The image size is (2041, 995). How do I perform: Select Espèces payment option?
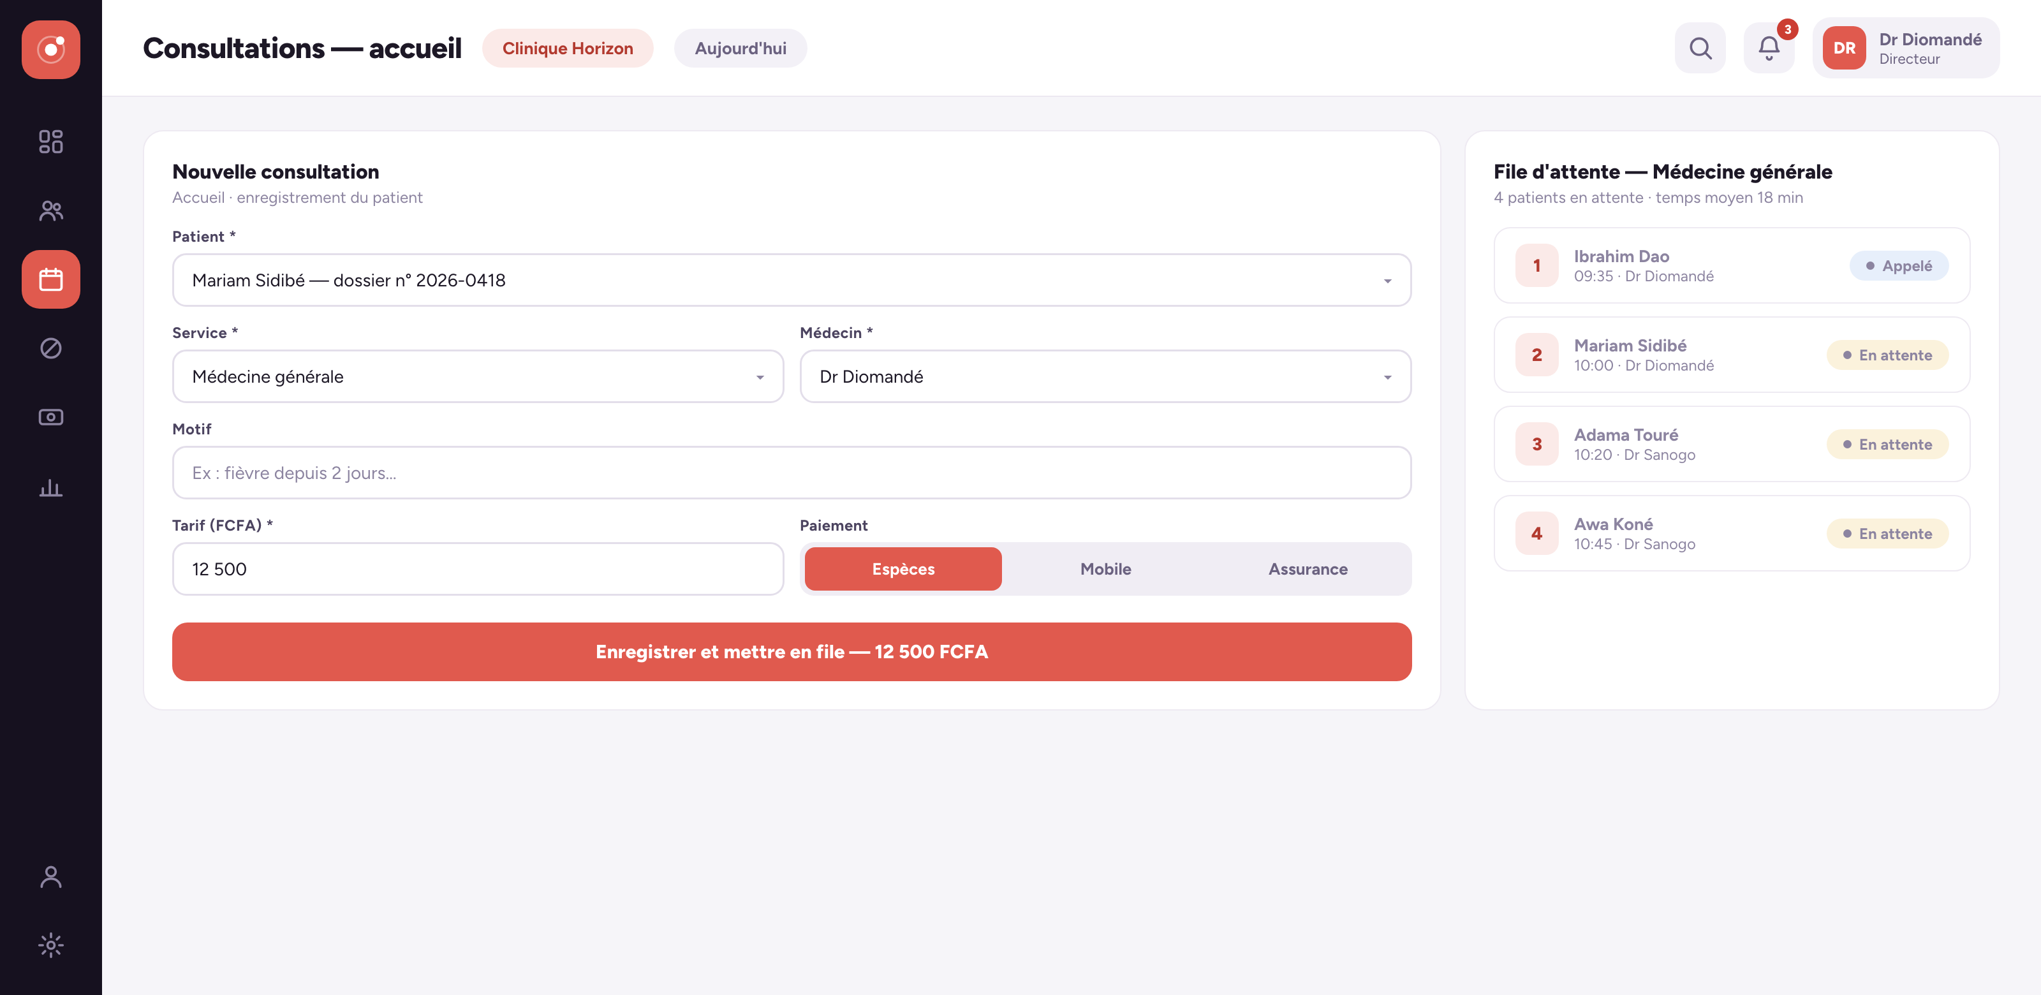pos(903,569)
